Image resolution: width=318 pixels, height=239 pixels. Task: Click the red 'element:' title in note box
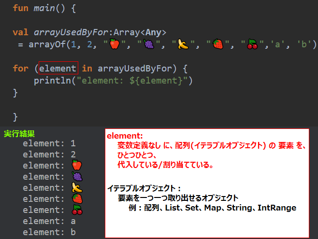[x=125, y=136]
